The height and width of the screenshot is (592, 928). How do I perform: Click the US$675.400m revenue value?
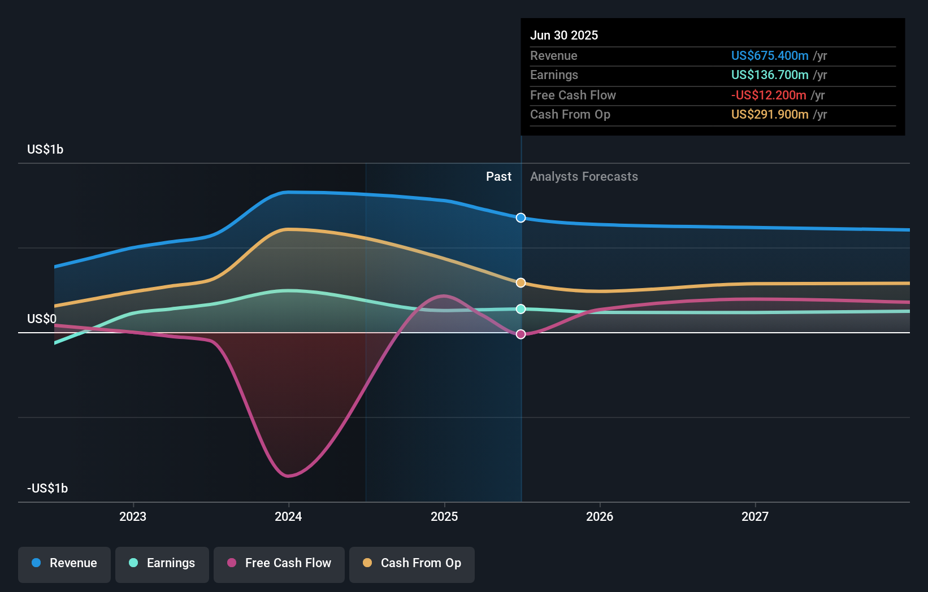(770, 55)
